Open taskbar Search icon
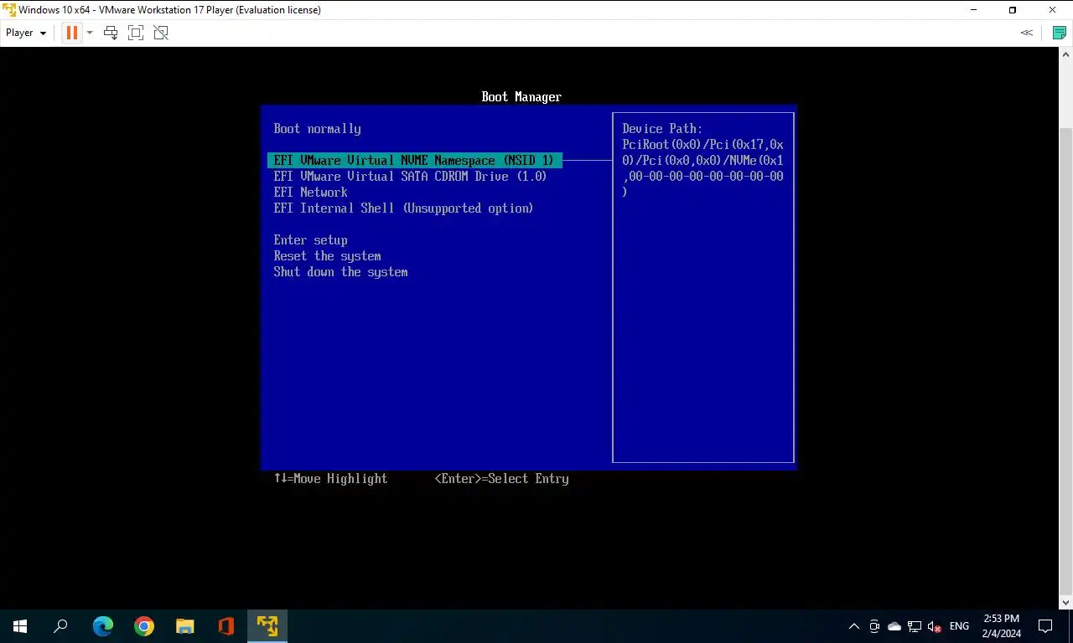The width and height of the screenshot is (1073, 643). coord(60,626)
